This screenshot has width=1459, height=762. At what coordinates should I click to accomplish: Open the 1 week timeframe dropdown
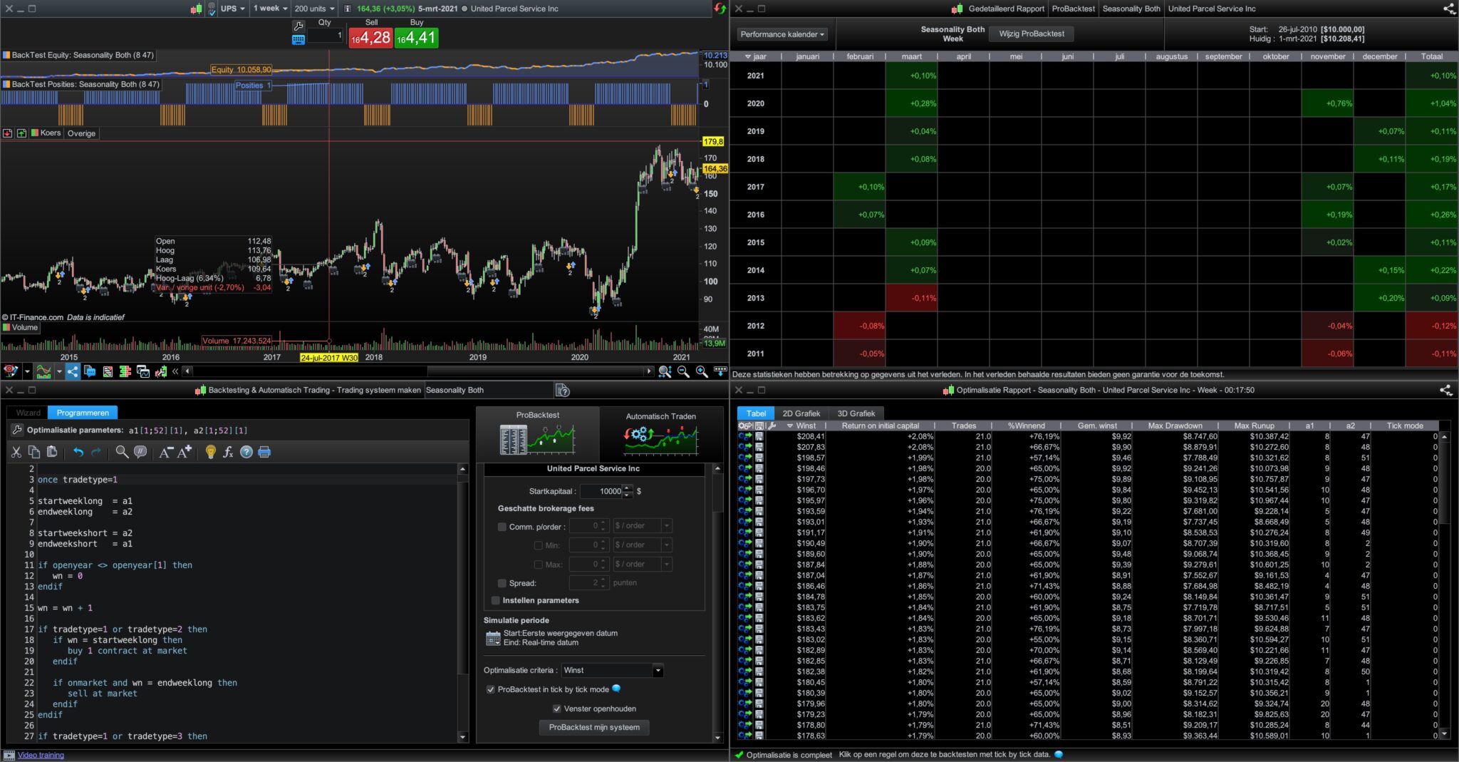(x=270, y=9)
